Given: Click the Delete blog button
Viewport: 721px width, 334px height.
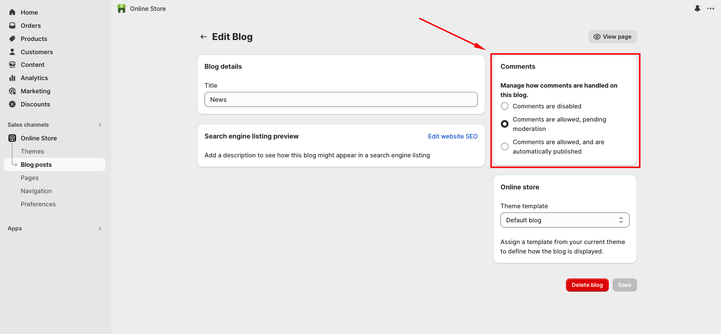Looking at the screenshot, I should click(x=587, y=285).
